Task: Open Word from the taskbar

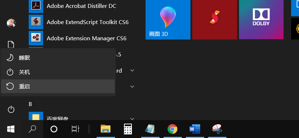Action: pyautogui.click(x=195, y=129)
